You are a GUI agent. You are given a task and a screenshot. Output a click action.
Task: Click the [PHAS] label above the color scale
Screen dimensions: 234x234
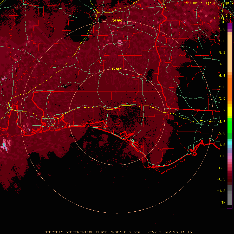click(220, 18)
